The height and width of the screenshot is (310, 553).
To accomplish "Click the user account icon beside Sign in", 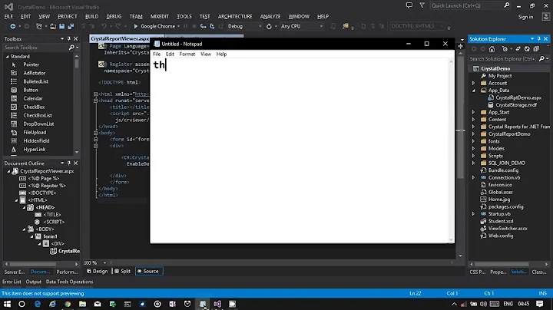I will click(545, 17).
